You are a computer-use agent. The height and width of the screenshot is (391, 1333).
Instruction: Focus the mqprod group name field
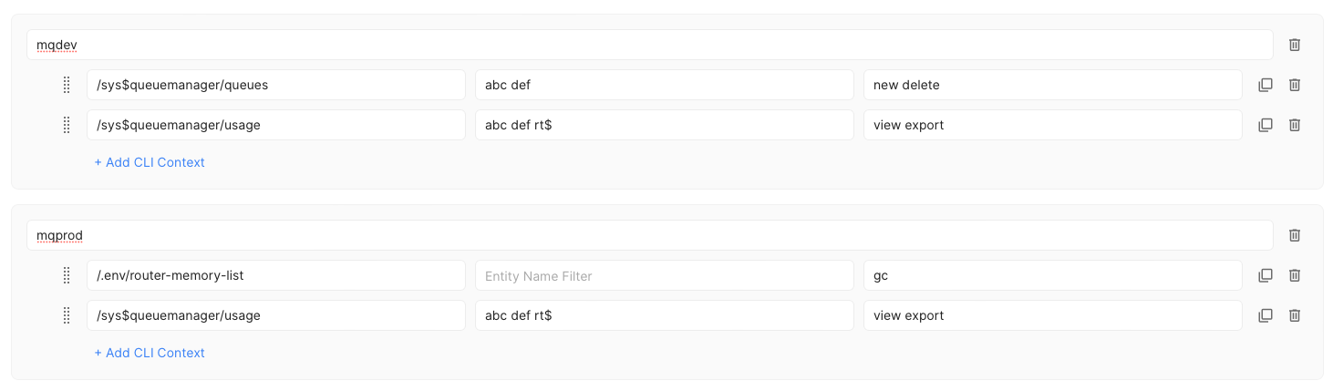[x=649, y=235]
